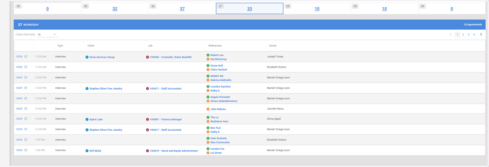Open edit icon for Aptos Labs interview row
The width and height of the screenshot is (489, 167).
tap(26, 119)
